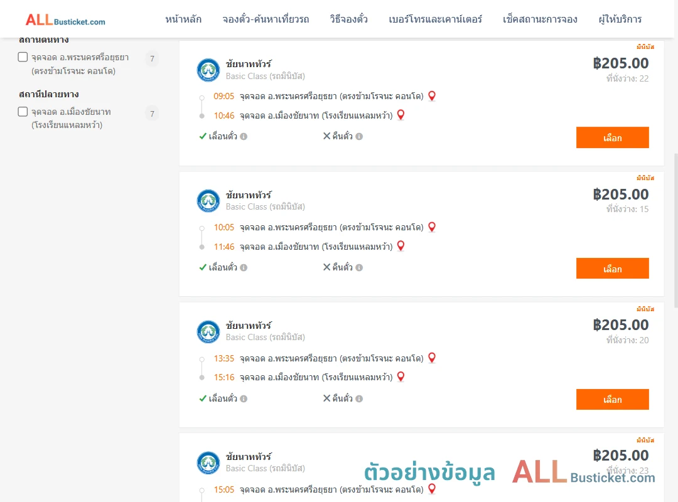Click ที่นั่งว่าง: 15 seat count
Image resolution: width=678 pixels, height=502 pixels.
click(627, 210)
